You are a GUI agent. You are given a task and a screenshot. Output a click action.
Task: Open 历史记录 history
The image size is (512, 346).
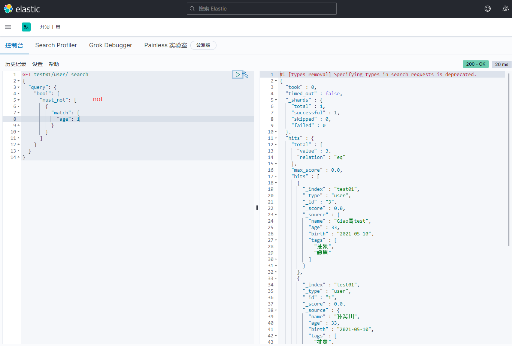16,64
